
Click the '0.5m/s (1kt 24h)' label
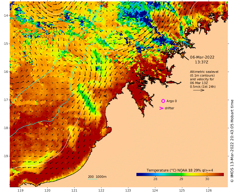203,87
